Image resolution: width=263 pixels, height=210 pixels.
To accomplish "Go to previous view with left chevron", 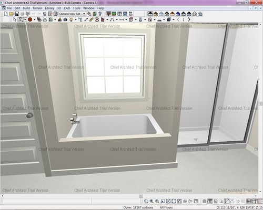I will coord(178,19).
